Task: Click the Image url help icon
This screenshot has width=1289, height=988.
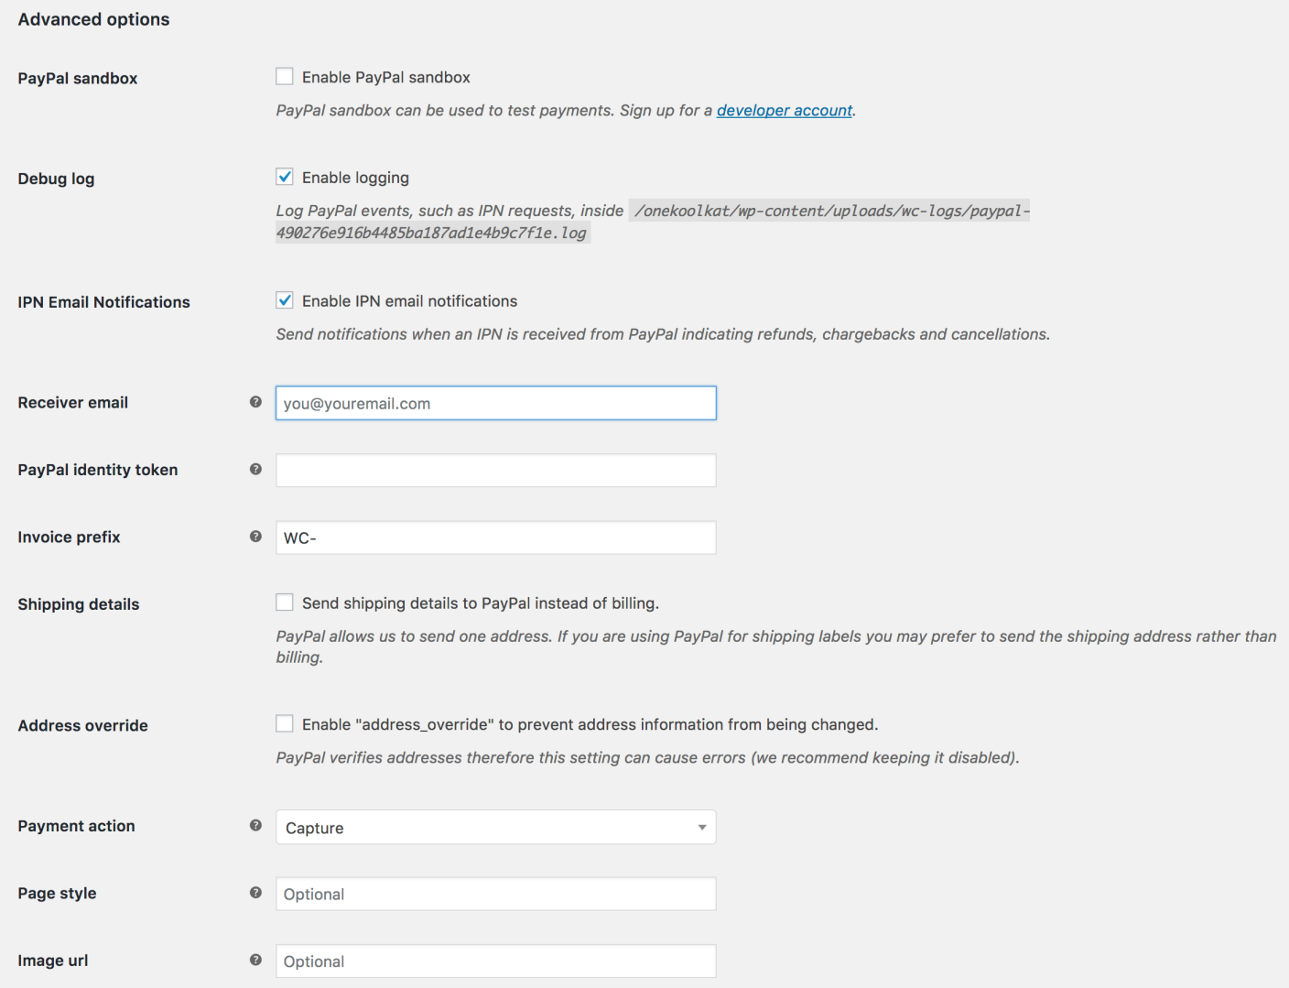Action: [x=255, y=960]
